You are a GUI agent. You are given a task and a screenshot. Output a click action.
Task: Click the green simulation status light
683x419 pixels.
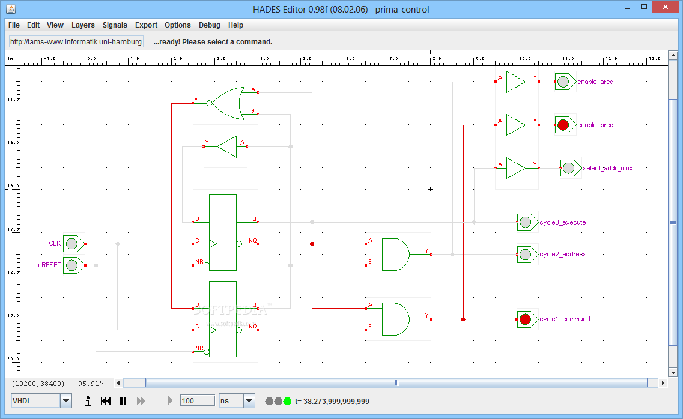[288, 401]
